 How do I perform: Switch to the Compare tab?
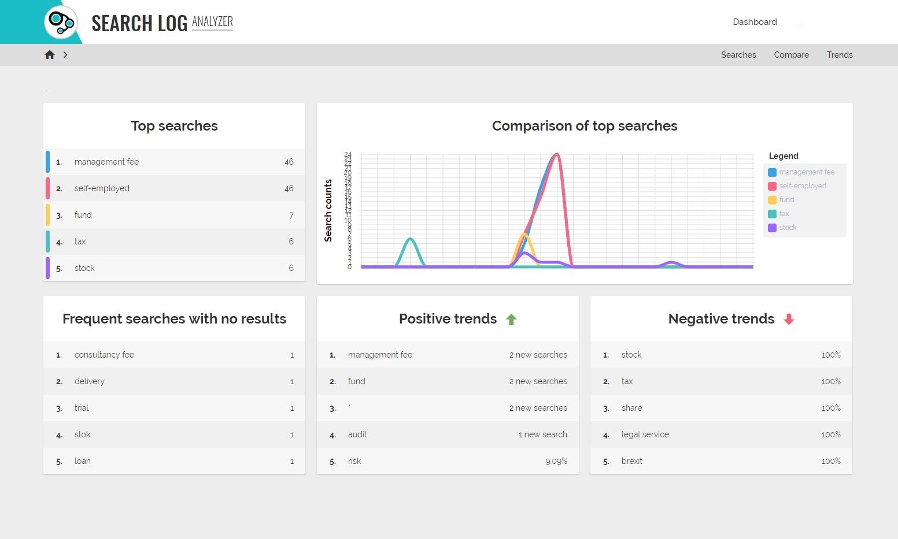tap(791, 55)
